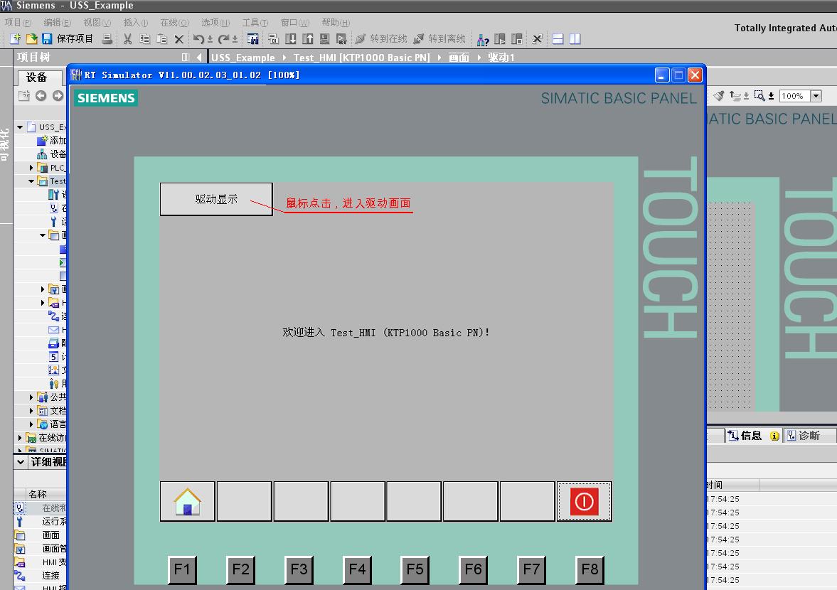Click the redo arrow icon

coord(223,38)
